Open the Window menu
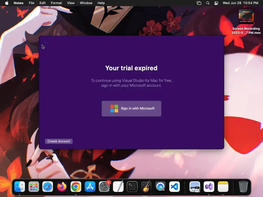Image resolution: width=263 pixels, height=197 pixels. click(86, 3)
